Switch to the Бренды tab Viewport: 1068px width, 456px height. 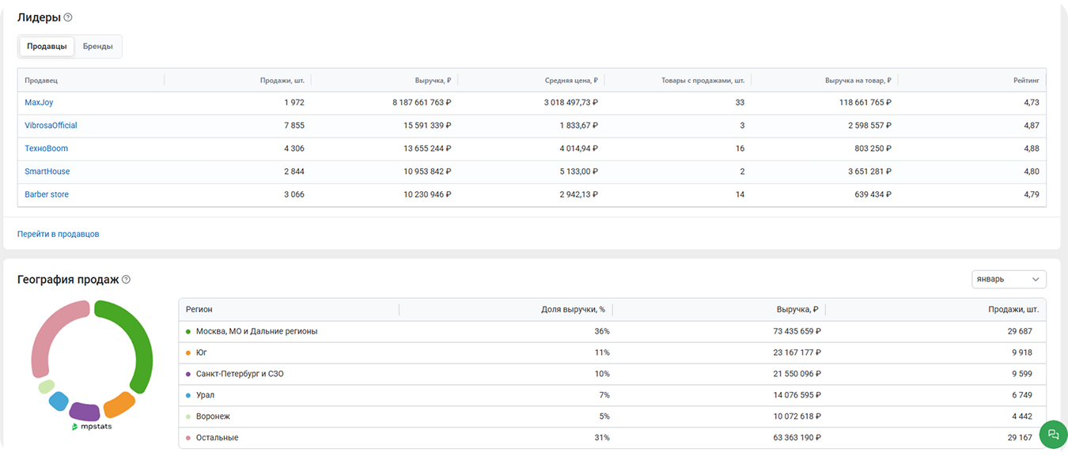pyautogui.click(x=98, y=47)
